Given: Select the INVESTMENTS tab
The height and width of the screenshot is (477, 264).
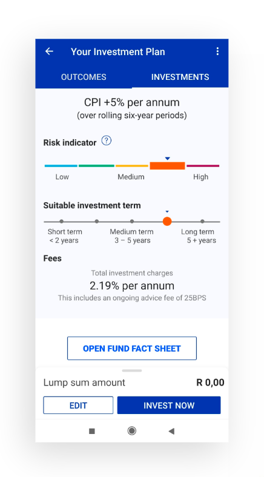Looking at the screenshot, I should pyautogui.click(x=180, y=77).
